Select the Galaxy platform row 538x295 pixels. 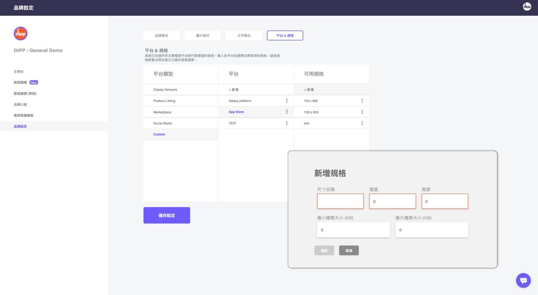256,101
